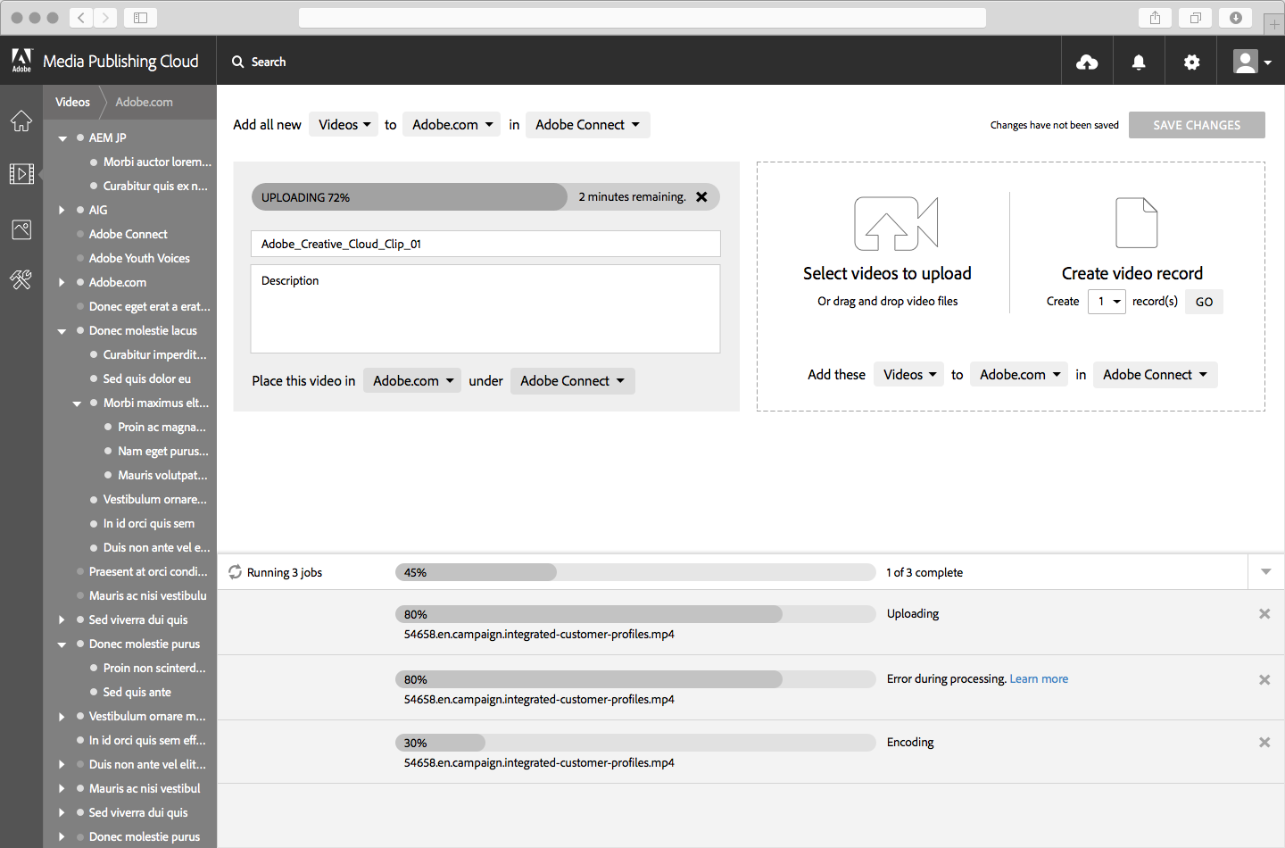Click the running jobs refresh icon
This screenshot has height=848, width=1285.
click(236, 572)
